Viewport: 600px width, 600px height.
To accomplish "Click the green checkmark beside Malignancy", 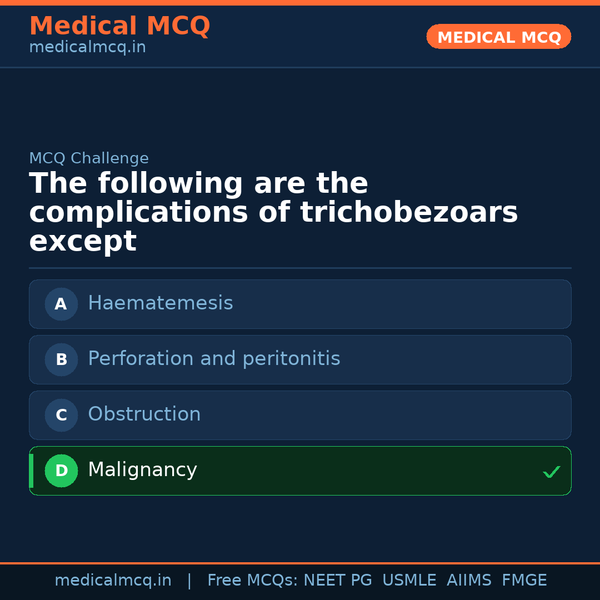I will 551,472.
